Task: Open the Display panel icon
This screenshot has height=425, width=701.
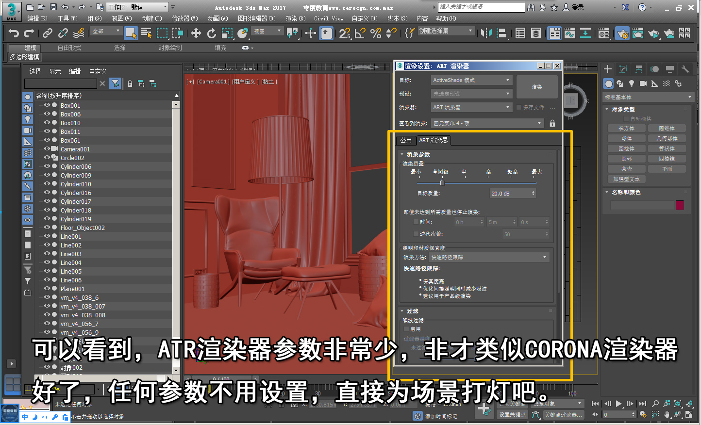Action: tap(670, 69)
